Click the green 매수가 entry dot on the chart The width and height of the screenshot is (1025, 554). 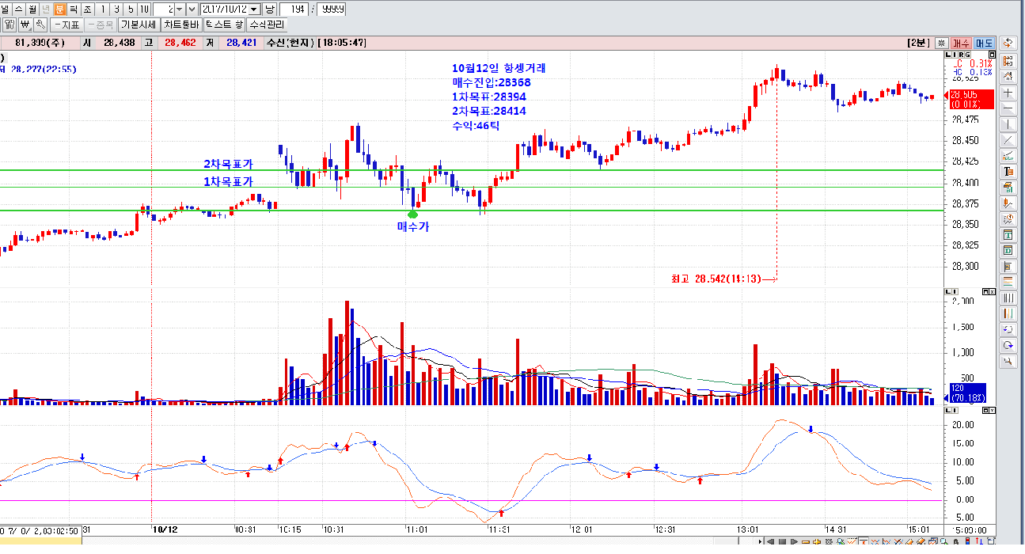click(x=412, y=214)
